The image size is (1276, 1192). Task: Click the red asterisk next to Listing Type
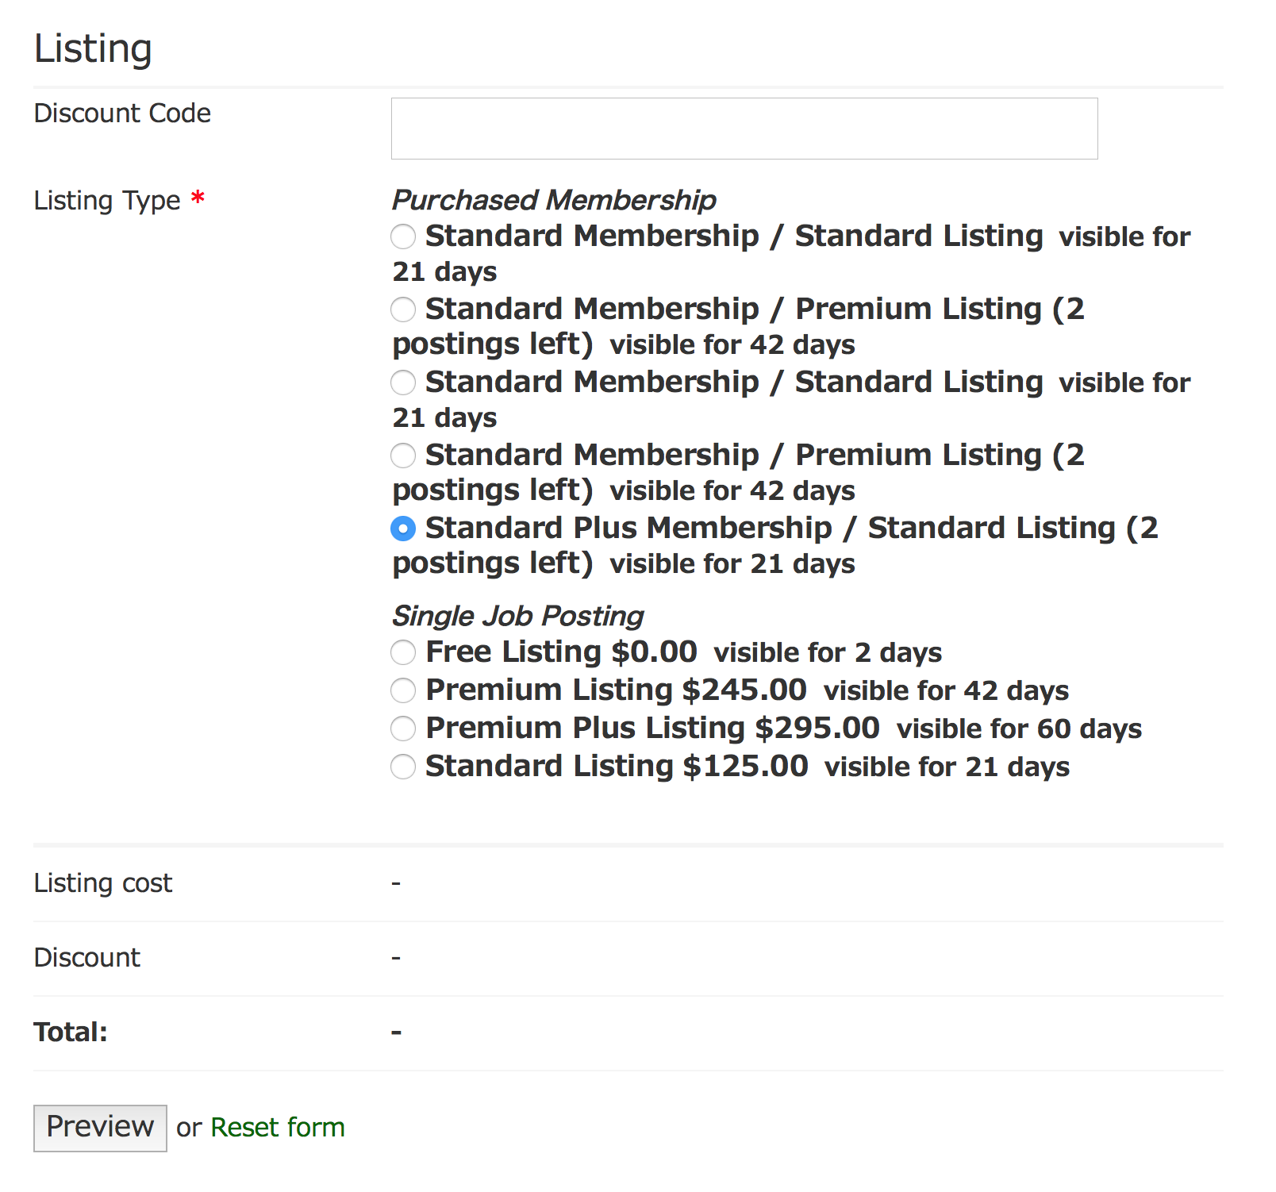198,198
